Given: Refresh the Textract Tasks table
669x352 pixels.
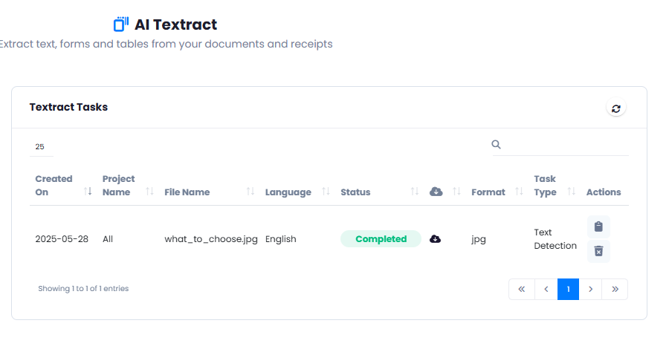Looking at the screenshot, I should coord(615,108).
